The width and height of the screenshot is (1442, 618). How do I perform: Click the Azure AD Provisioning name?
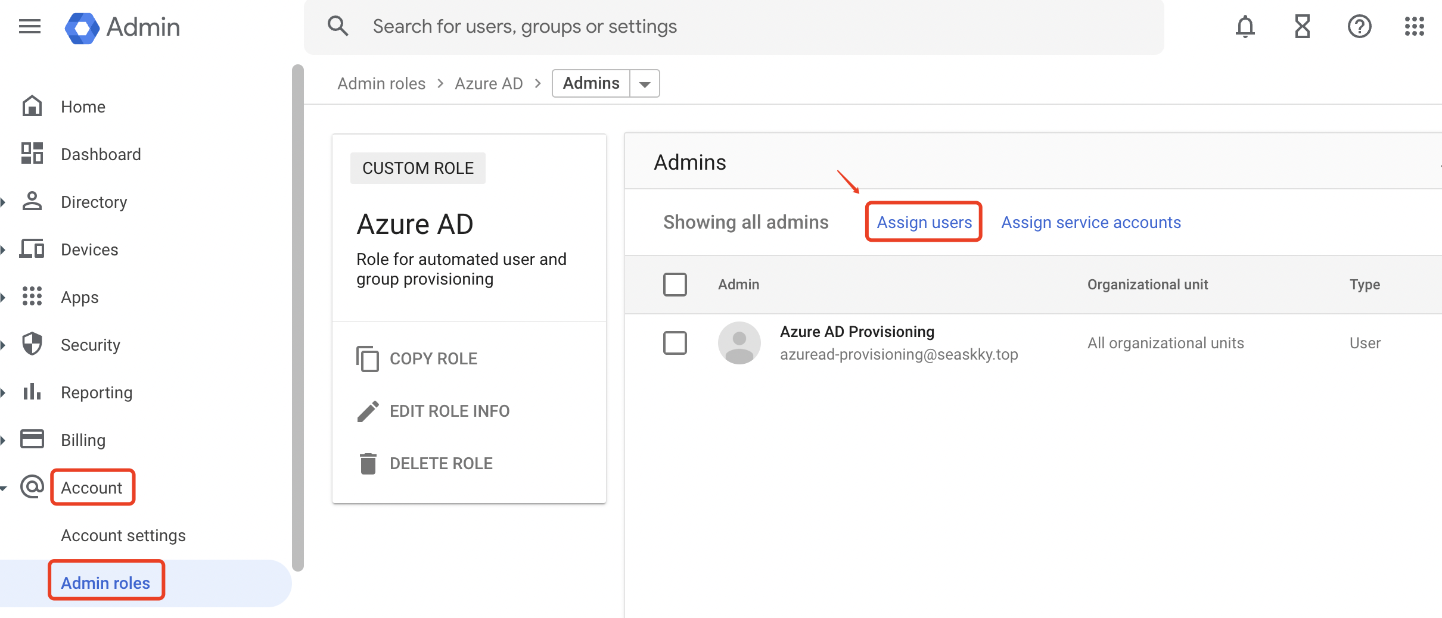point(857,332)
